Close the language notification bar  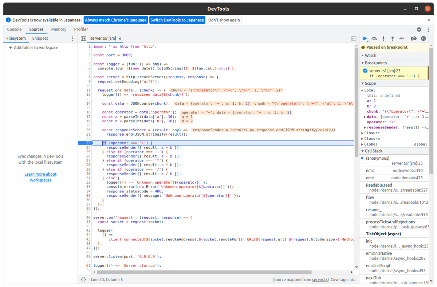click(x=429, y=20)
